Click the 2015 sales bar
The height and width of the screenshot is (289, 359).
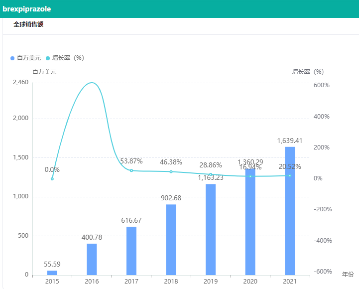(x=52, y=273)
